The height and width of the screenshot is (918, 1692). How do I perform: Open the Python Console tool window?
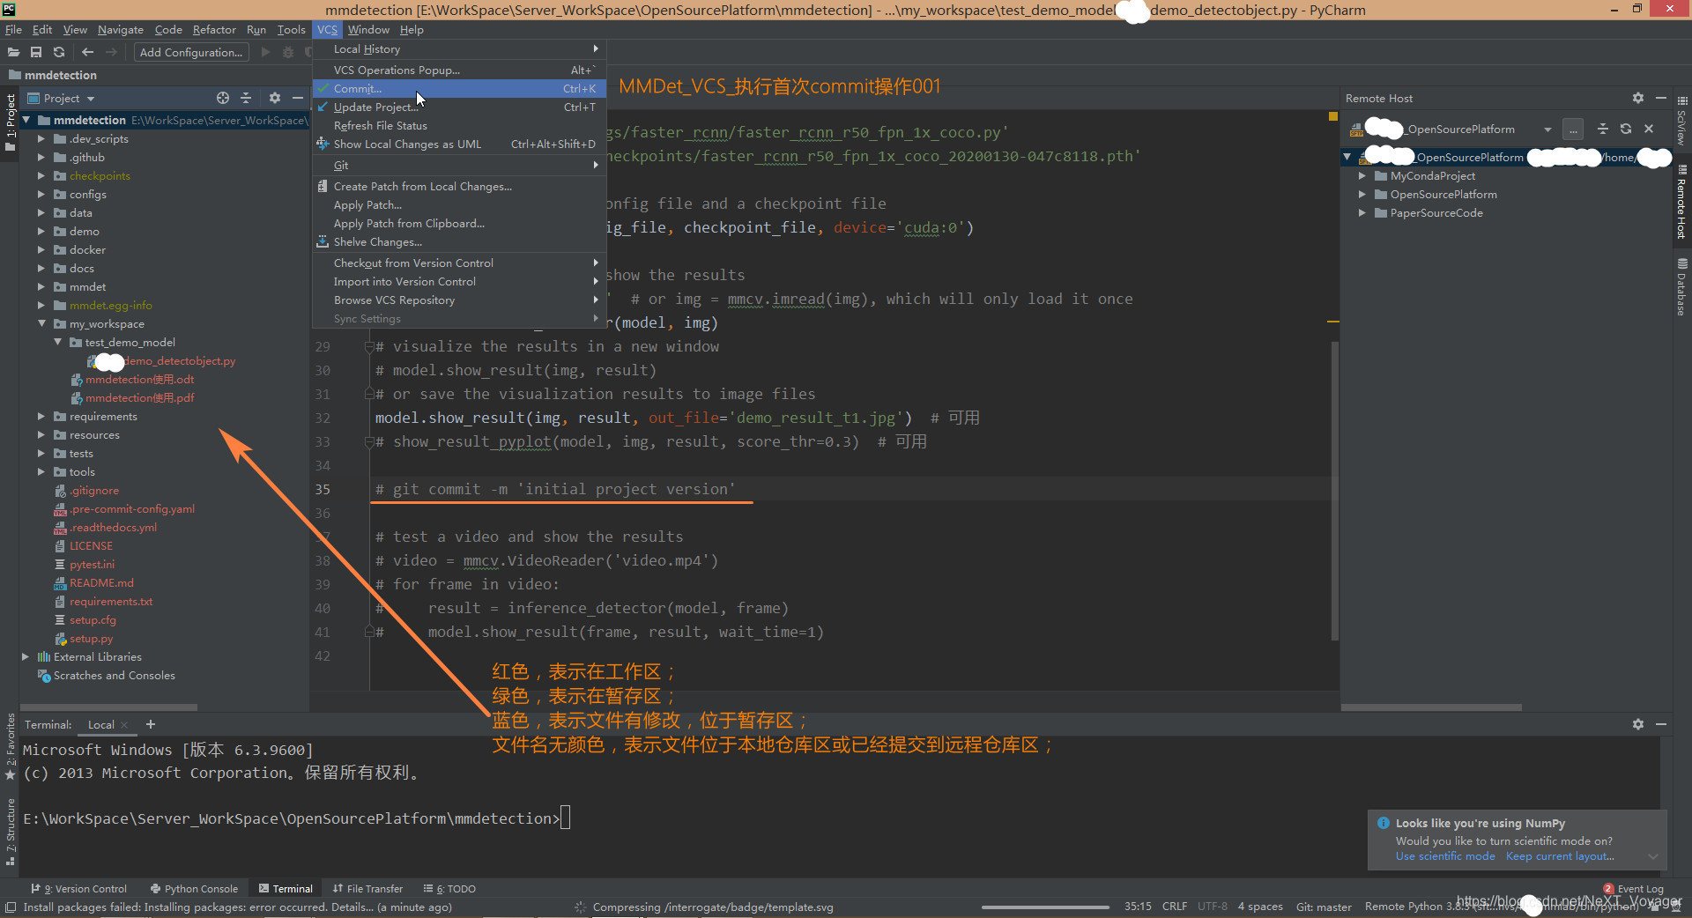(x=194, y=888)
